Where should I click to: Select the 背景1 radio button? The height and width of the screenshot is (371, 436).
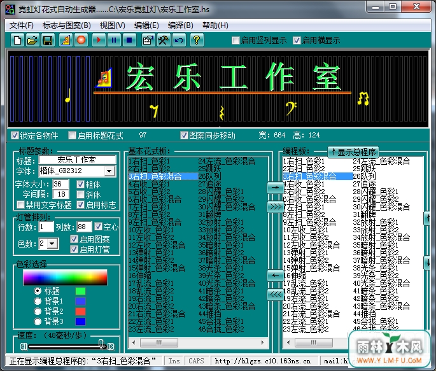point(38,301)
